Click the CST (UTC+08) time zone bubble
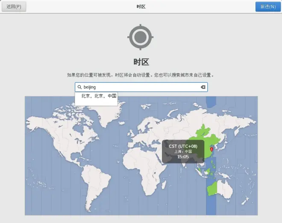This screenshot has width=282, height=223. 183,152
